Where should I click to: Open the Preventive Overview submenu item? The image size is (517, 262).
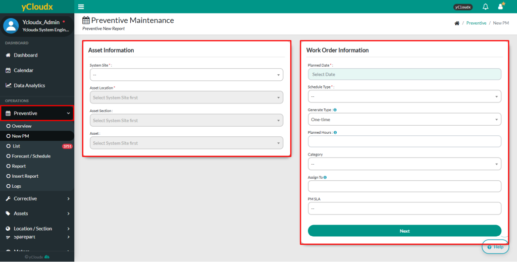coord(37,126)
